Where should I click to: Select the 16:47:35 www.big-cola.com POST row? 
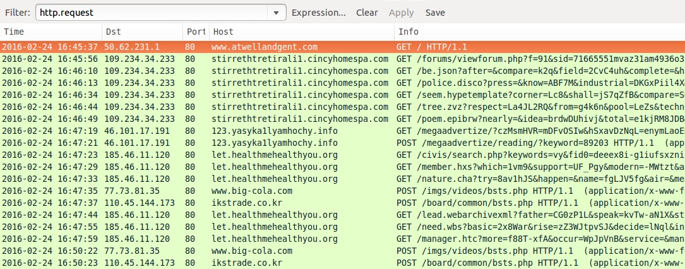coord(341,191)
